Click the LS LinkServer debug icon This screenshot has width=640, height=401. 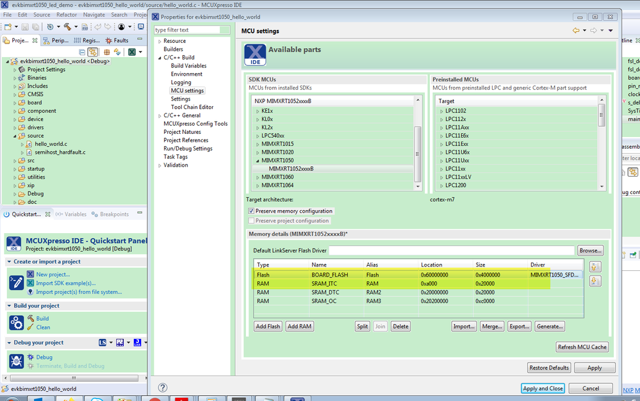pyautogui.click(x=103, y=343)
